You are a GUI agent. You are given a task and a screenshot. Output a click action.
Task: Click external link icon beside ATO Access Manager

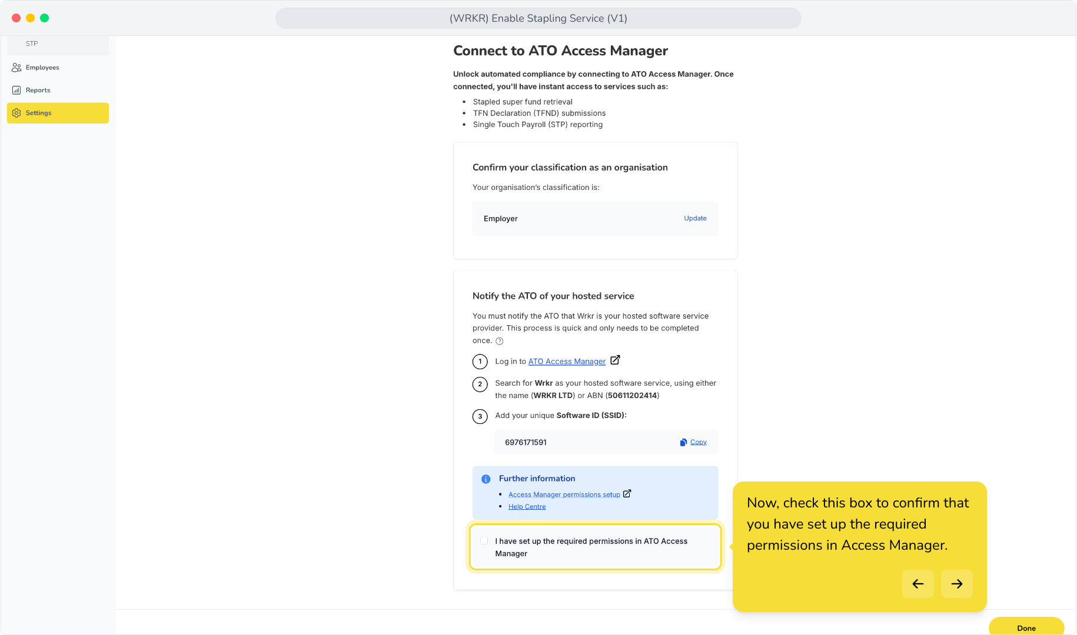[x=615, y=360]
